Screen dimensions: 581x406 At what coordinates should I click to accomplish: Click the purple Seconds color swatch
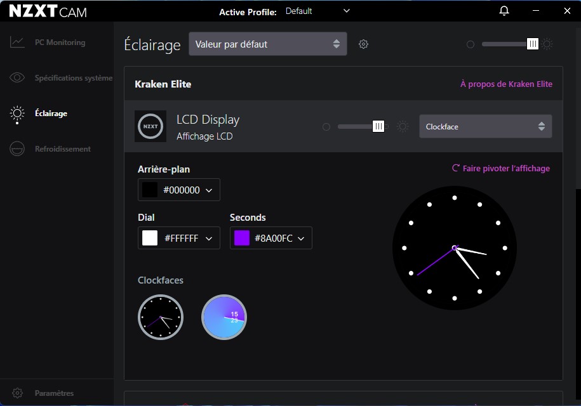click(242, 238)
